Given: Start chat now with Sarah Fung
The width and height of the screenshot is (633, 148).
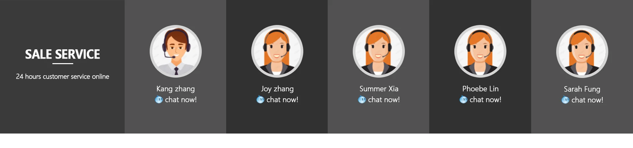Looking at the screenshot, I should (x=587, y=100).
